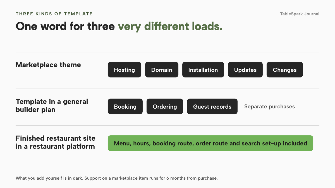
Task: Click the 'Marketplace theme' row label
Action: (48, 65)
